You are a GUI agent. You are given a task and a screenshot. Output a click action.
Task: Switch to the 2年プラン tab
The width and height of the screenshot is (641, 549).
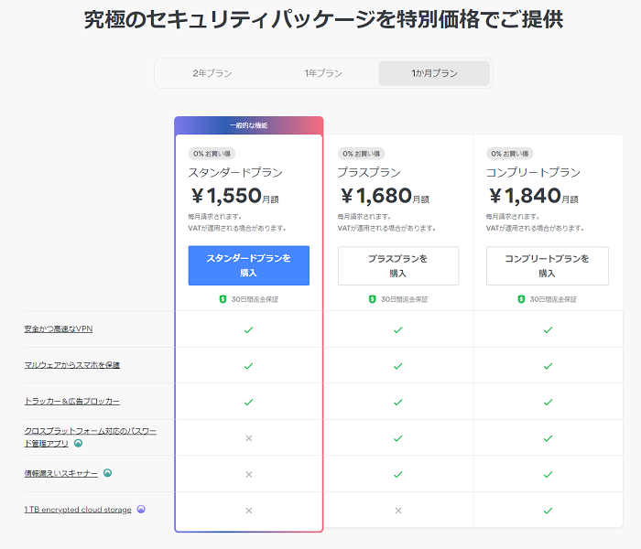(212, 73)
